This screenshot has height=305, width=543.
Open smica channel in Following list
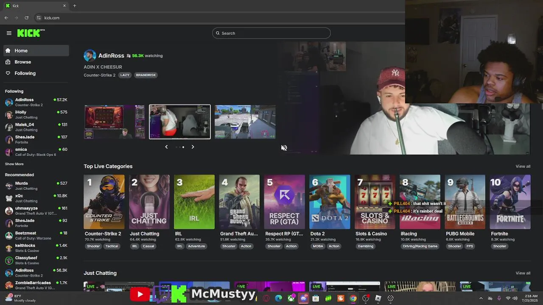click(x=36, y=152)
